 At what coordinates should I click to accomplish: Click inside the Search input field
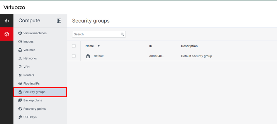click(x=96, y=34)
